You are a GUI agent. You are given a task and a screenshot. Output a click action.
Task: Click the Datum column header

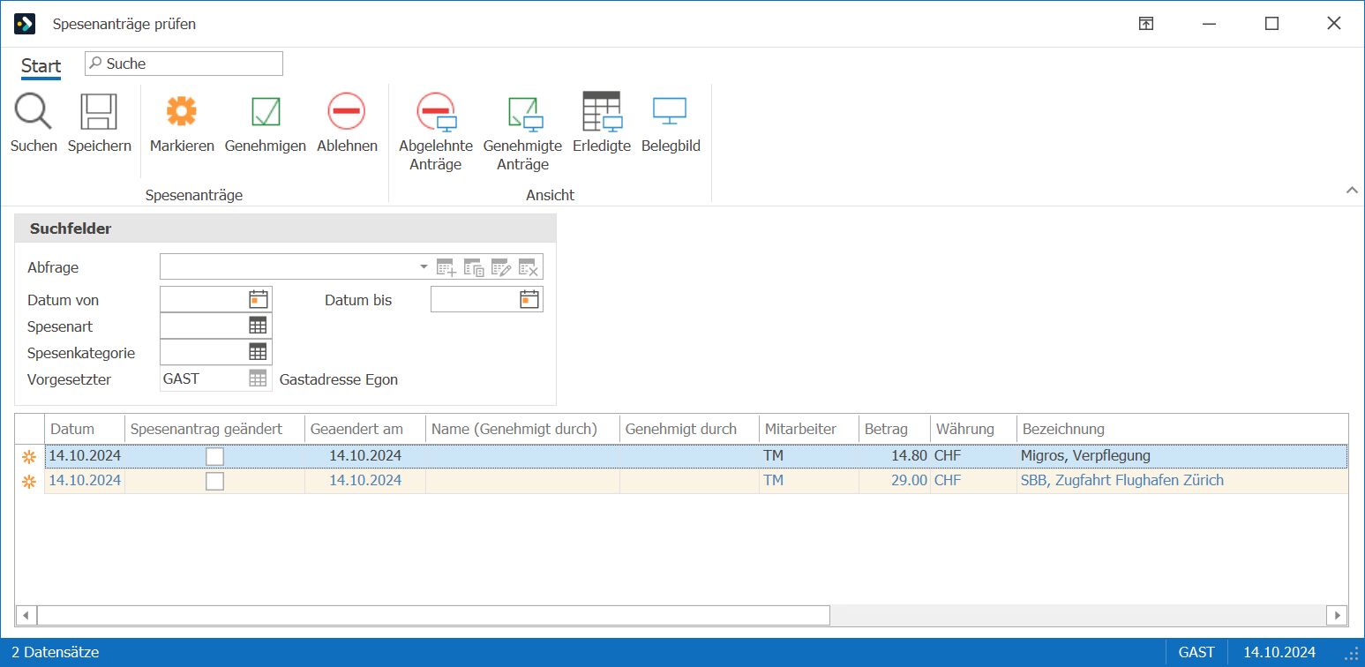[85, 429]
